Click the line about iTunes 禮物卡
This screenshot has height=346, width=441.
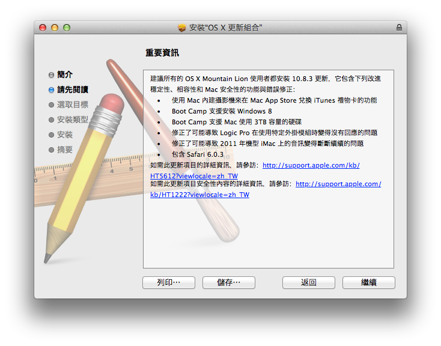pyautogui.click(x=275, y=100)
